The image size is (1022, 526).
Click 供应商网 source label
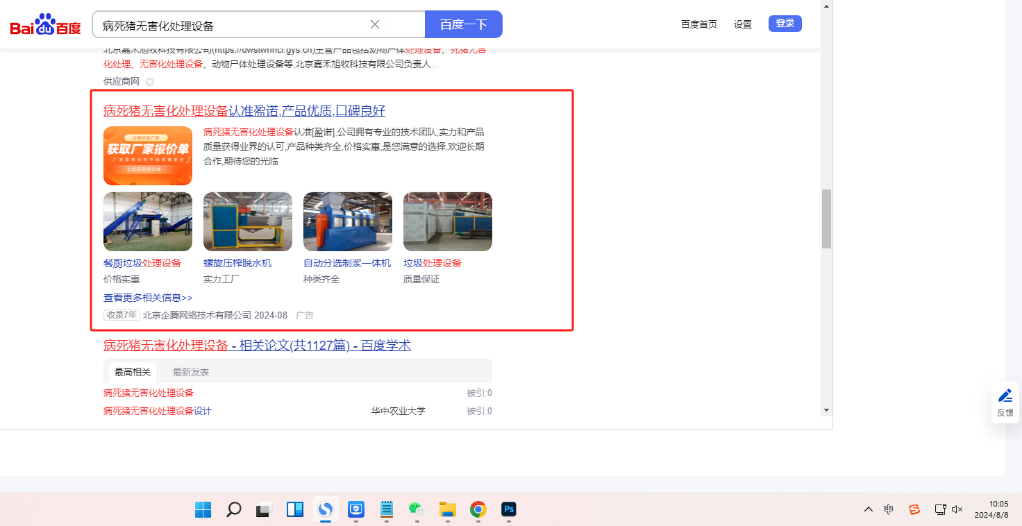[122, 81]
